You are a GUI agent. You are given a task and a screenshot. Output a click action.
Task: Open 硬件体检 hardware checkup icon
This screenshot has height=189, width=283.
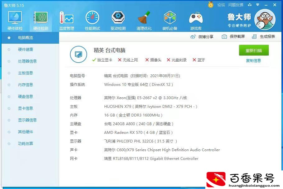15,18
